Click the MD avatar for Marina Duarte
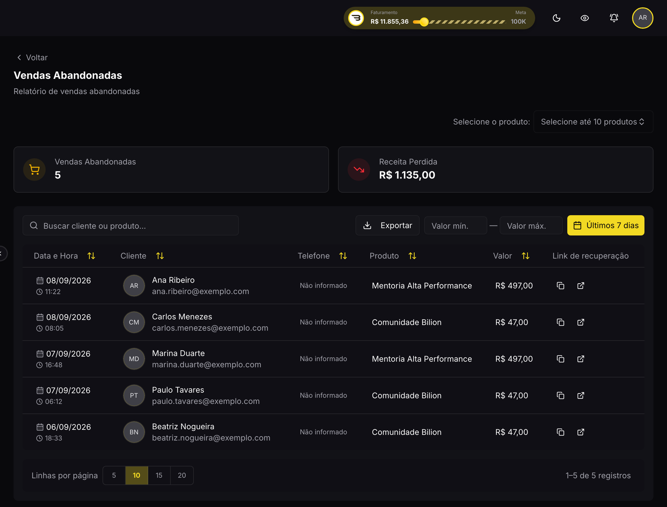Screen dimensions: 667x507 (x=134, y=359)
